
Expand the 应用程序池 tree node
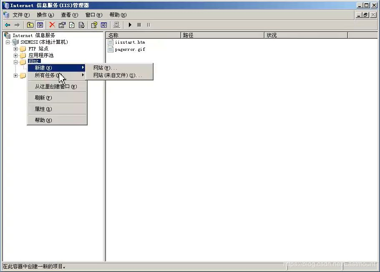(x=15, y=55)
